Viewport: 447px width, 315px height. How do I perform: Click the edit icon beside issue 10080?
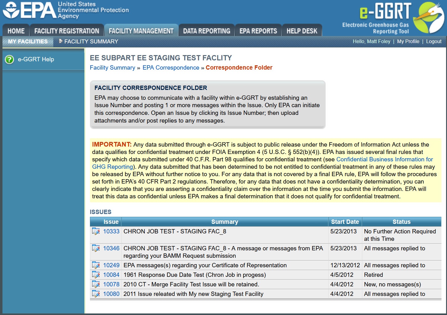point(96,294)
